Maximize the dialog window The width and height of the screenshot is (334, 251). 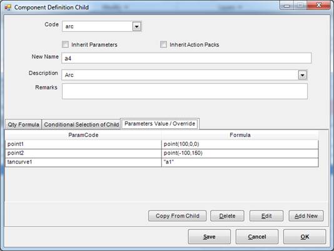coord(300,6)
